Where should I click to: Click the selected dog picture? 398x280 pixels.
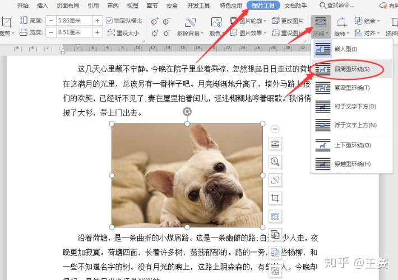click(x=187, y=175)
